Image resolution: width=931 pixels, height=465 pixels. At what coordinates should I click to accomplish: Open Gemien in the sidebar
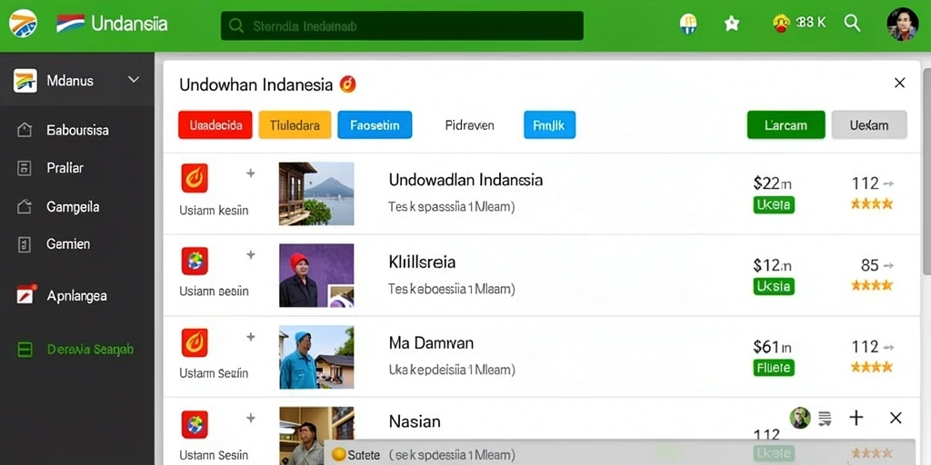point(68,243)
